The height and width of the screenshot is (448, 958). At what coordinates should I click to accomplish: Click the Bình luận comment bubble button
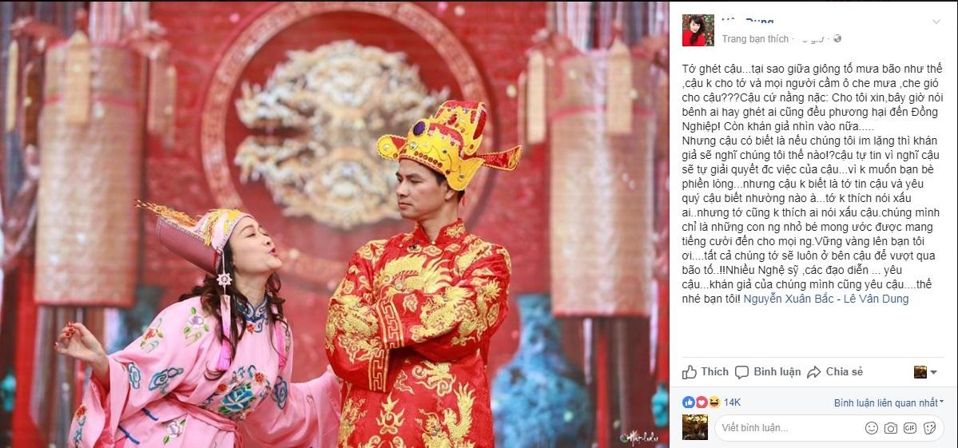(768, 371)
